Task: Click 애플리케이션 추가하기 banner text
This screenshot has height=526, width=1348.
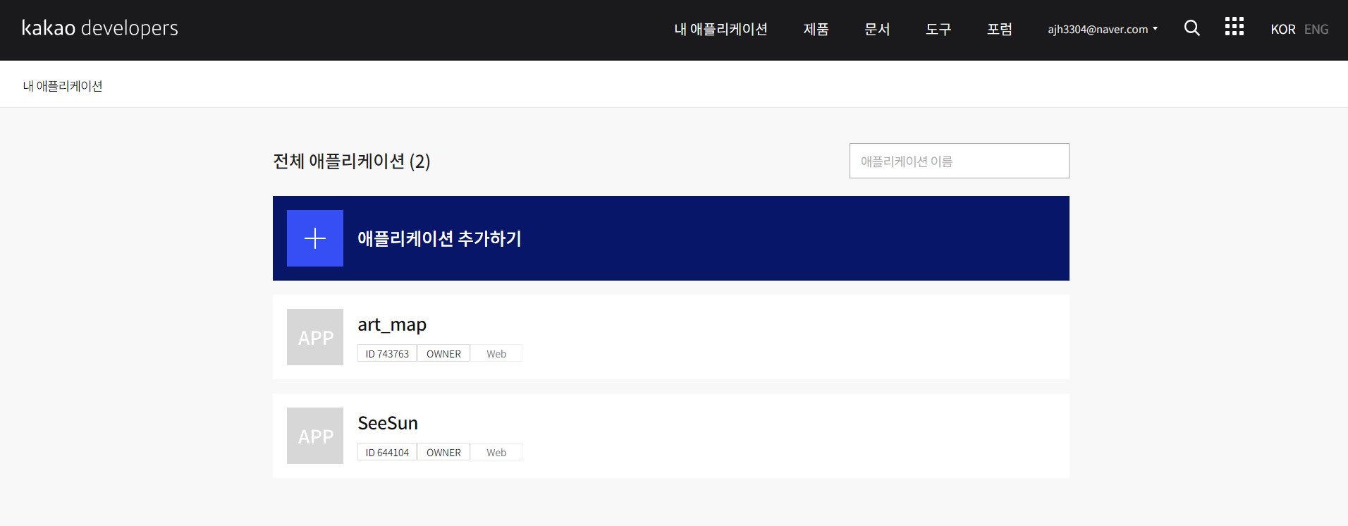Action: point(439,238)
